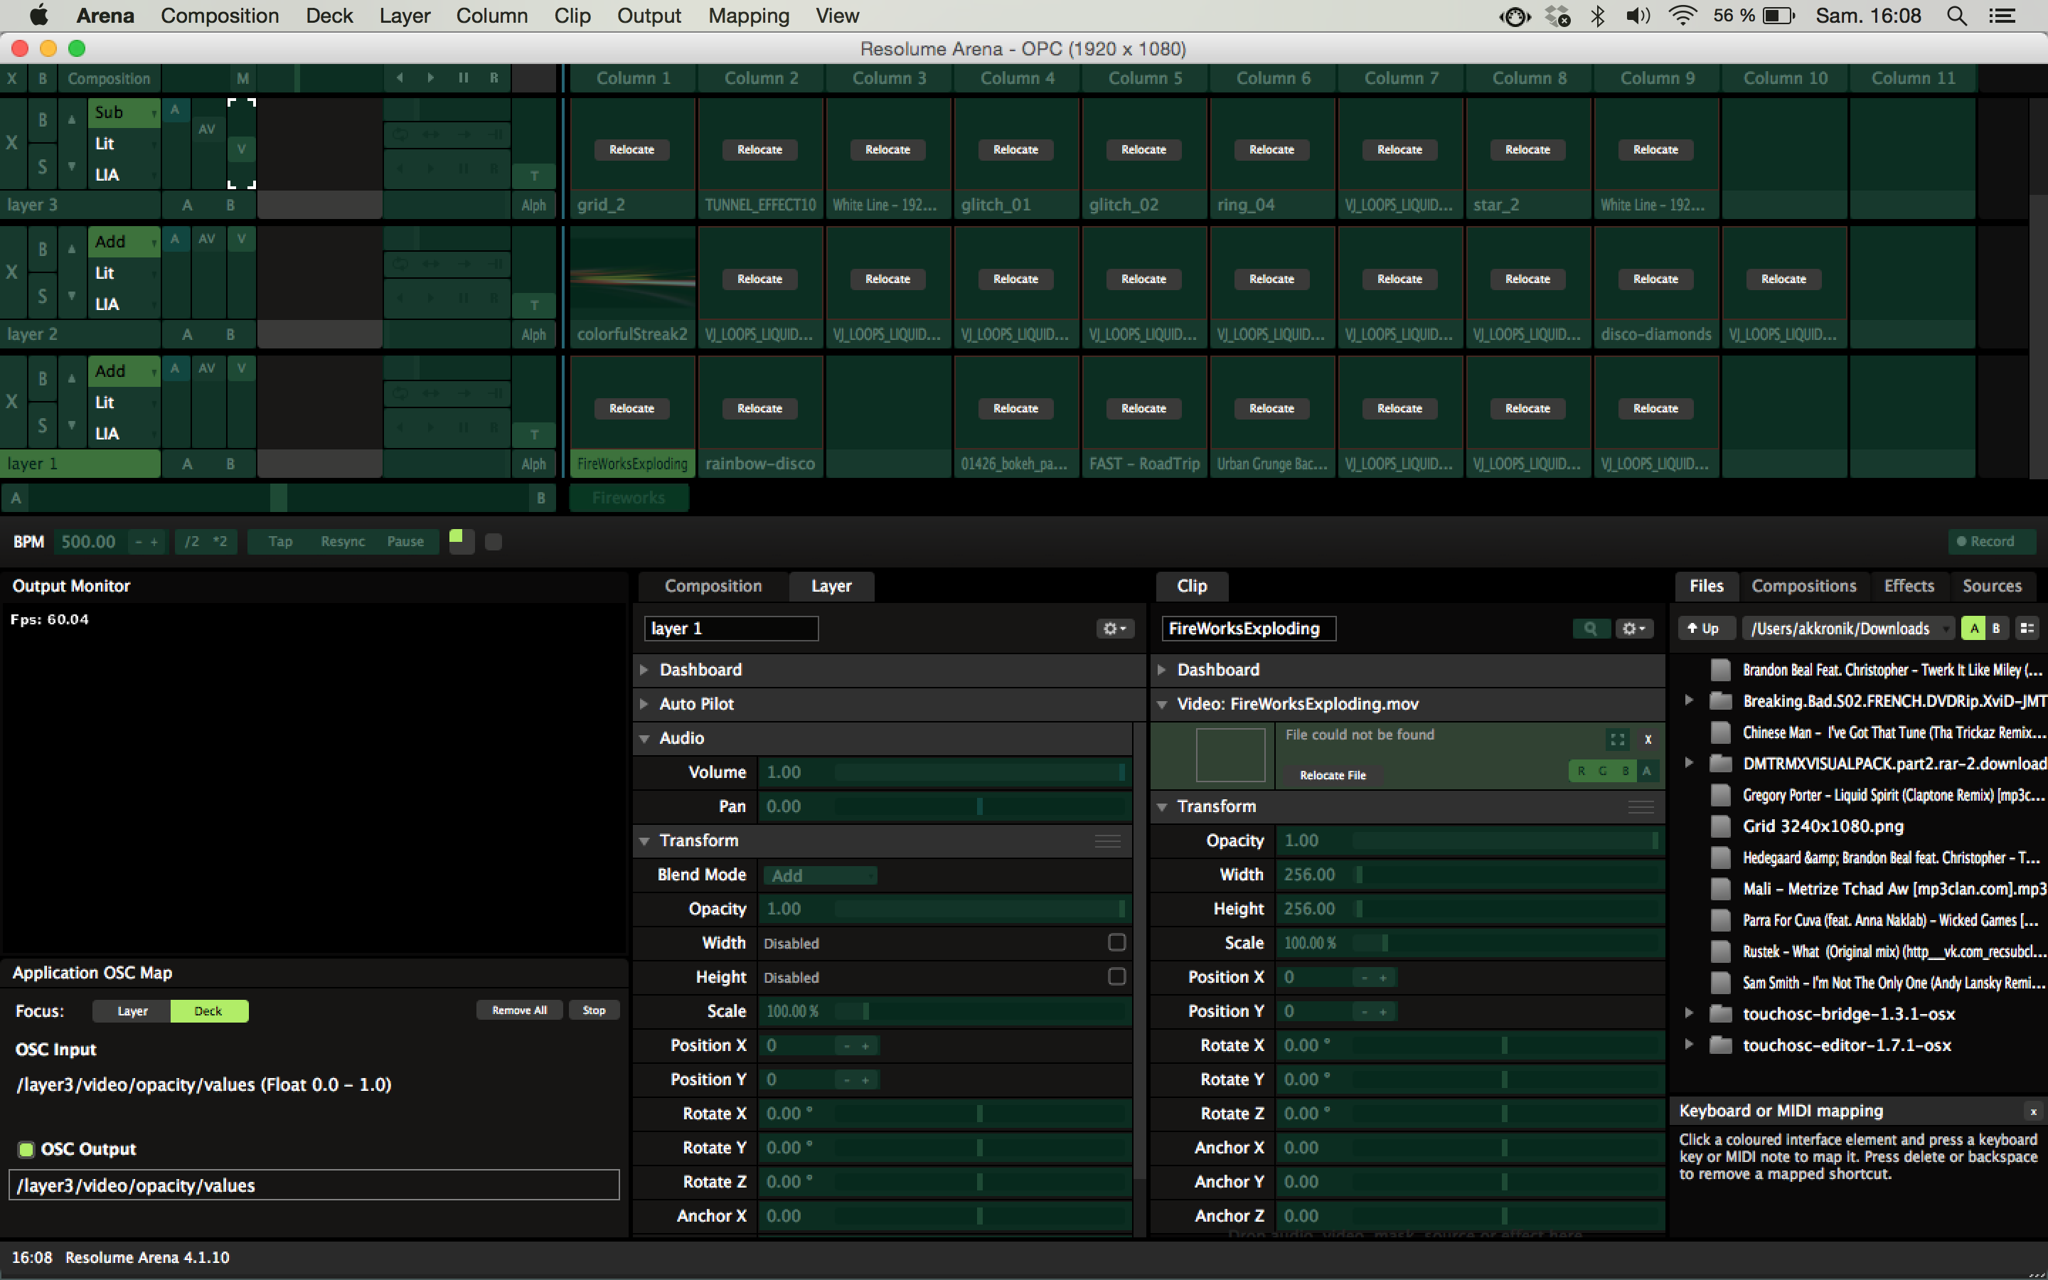Open Bluetooth icon in macOS menu bar

(x=1597, y=16)
